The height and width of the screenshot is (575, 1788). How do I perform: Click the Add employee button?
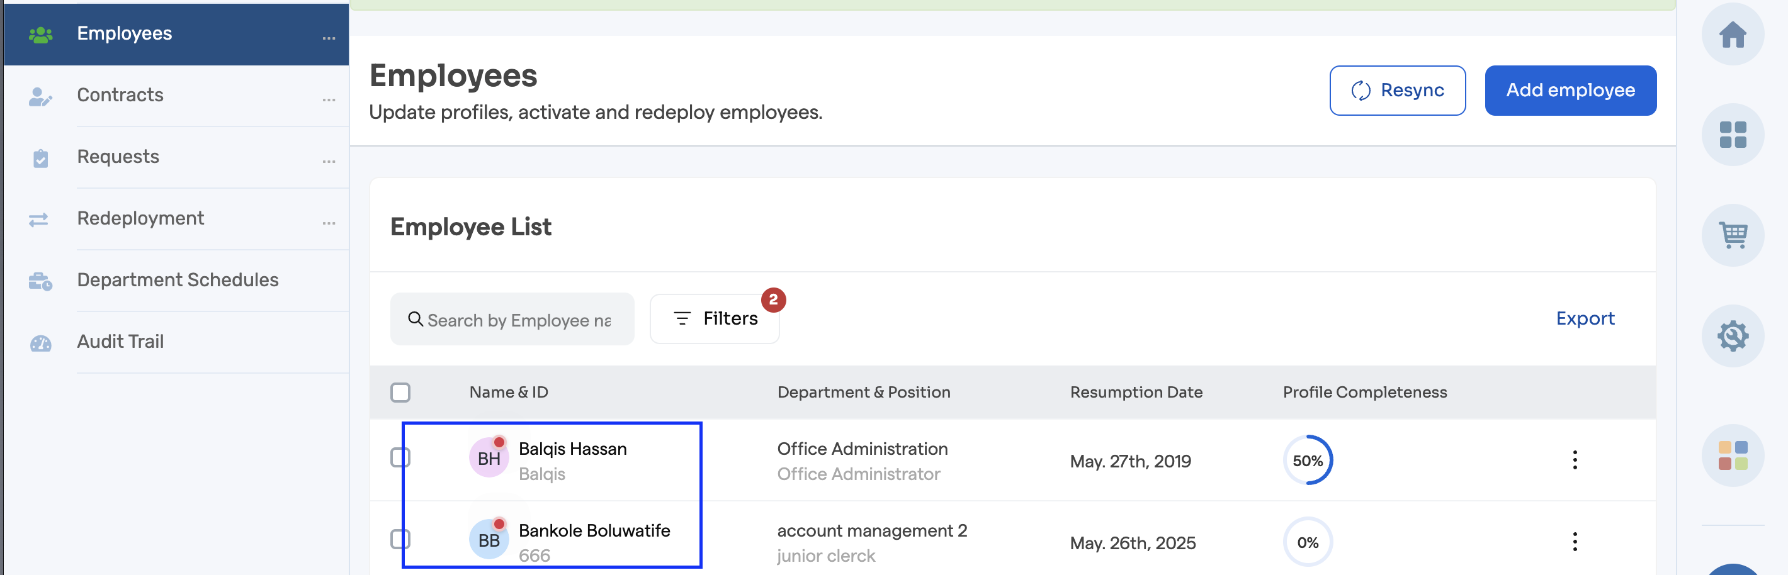point(1570,90)
